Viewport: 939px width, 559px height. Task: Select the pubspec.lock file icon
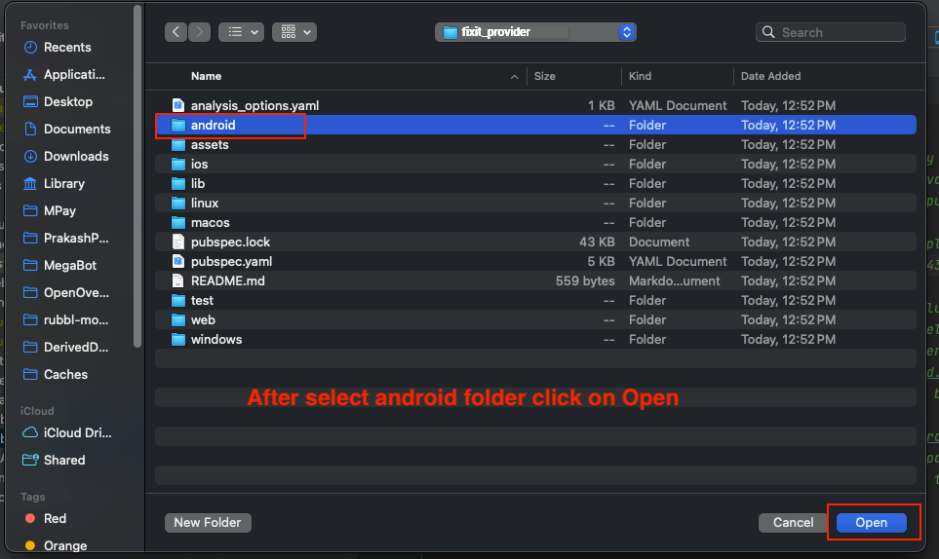point(177,242)
